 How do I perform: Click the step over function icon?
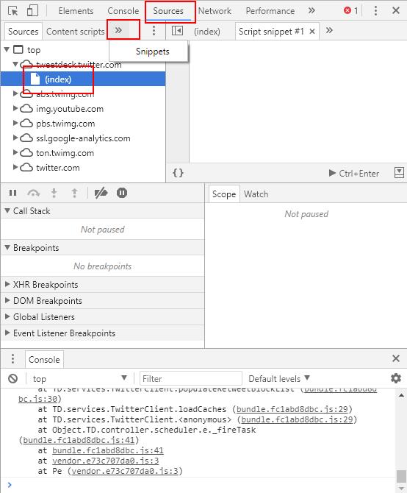(33, 193)
